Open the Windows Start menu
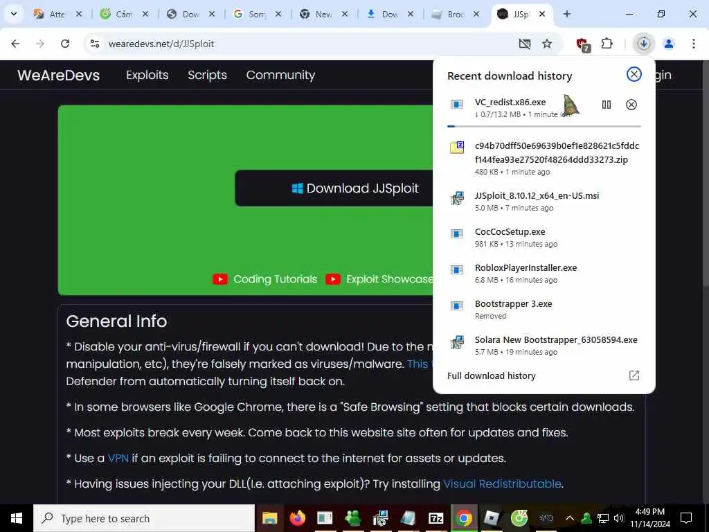The height and width of the screenshot is (532, 709). pyautogui.click(x=17, y=518)
